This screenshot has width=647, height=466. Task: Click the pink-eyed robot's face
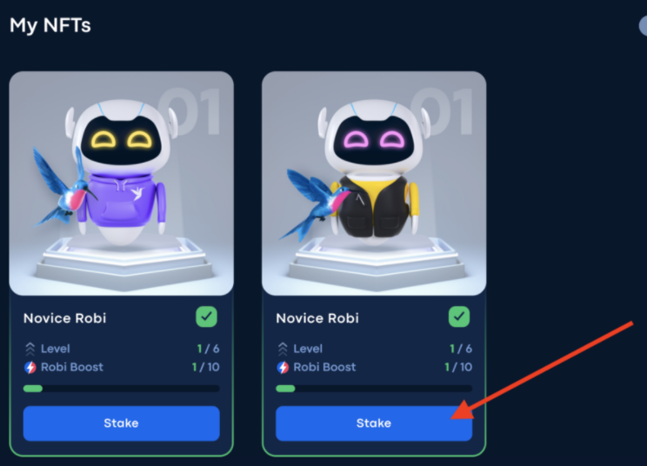click(x=374, y=139)
